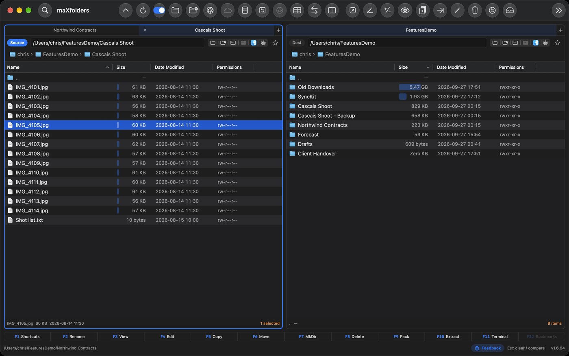
Task: Select Shot list.txt file
Action: click(143, 220)
